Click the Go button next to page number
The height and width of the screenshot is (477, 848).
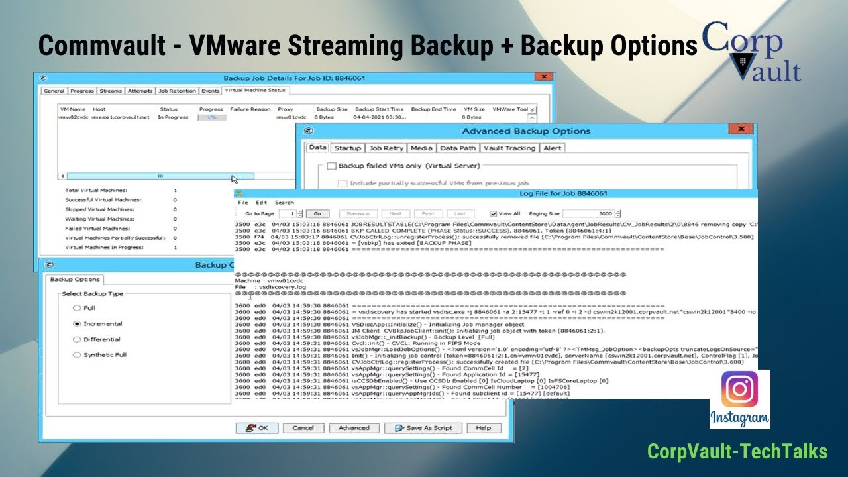317,214
